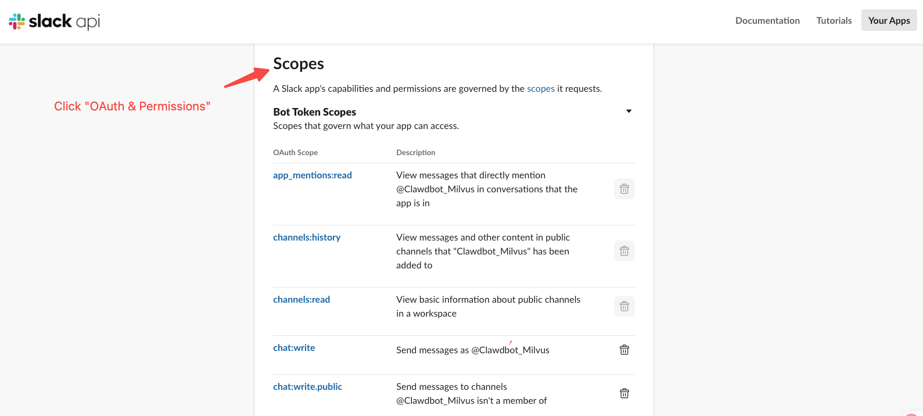Image resolution: width=923 pixels, height=416 pixels.
Task: Open Your Apps
Action: coord(889,20)
